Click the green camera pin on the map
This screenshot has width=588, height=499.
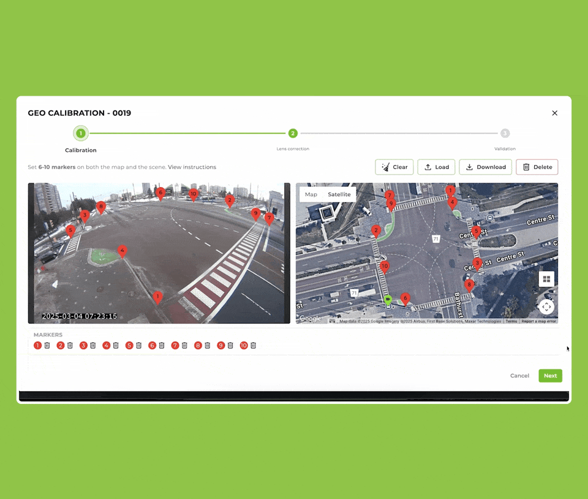pos(388,300)
